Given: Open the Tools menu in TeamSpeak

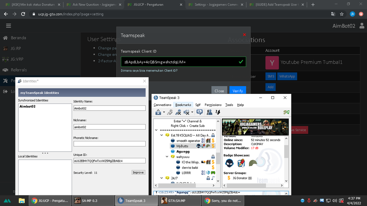Looking at the screenshot, I should coord(229,105).
